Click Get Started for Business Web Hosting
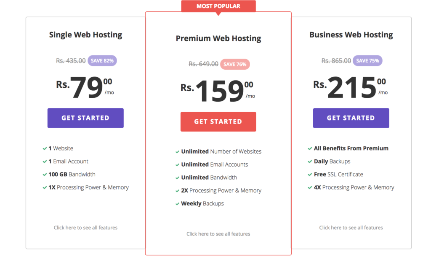Image resolution: width=431 pixels, height=270 pixels. pyautogui.click(x=351, y=118)
